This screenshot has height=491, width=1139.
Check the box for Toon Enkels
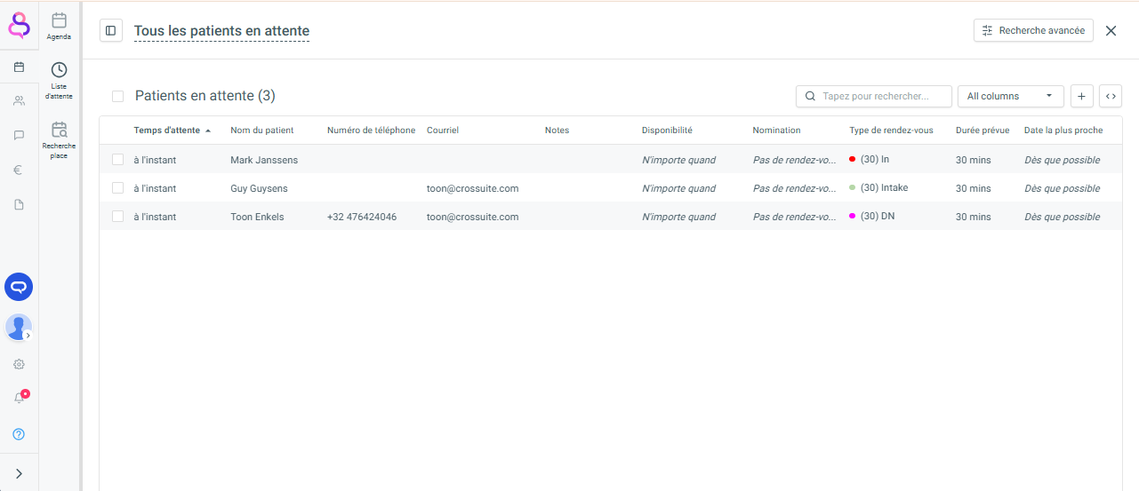[117, 217]
